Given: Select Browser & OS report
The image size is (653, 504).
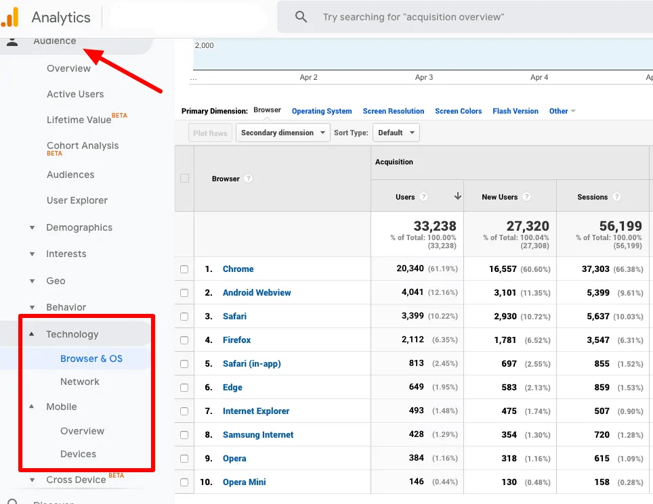Looking at the screenshot, I should [91, 359].
